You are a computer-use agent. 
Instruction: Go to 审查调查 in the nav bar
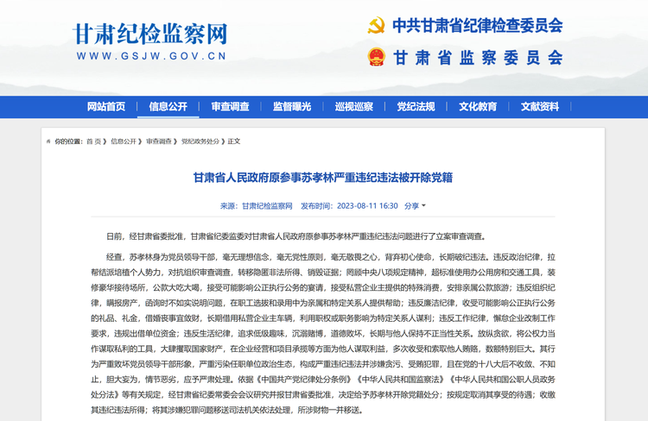(230, 107)
